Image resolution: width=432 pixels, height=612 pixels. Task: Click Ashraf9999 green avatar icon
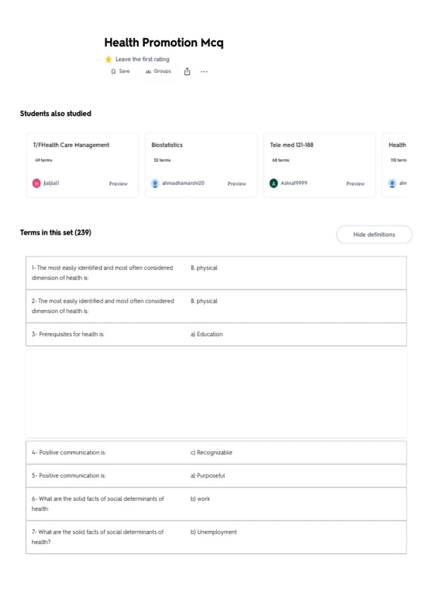pos(274,183)
